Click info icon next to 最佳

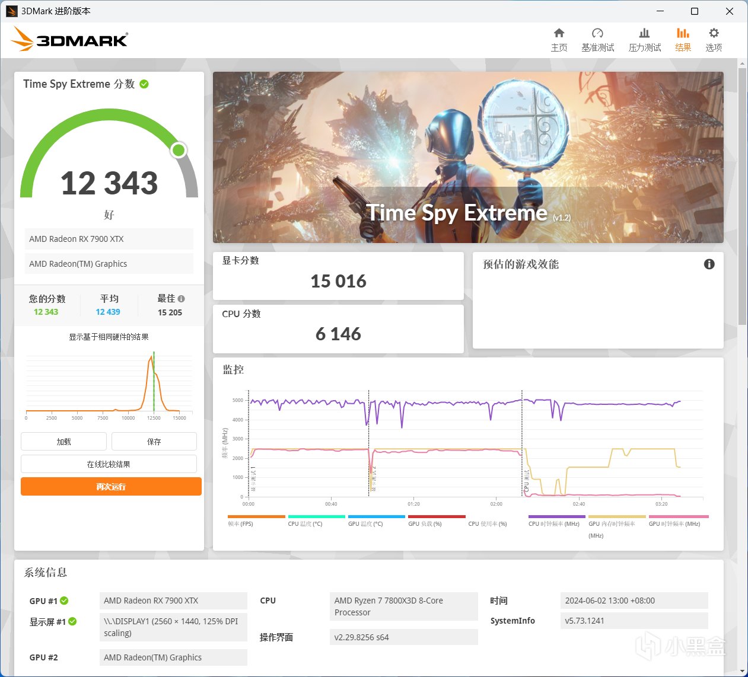point(181,299)
